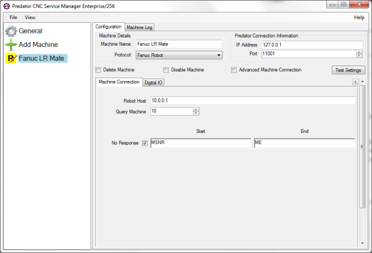Click the small tab scroll arrow icon

tap(355, 82)
